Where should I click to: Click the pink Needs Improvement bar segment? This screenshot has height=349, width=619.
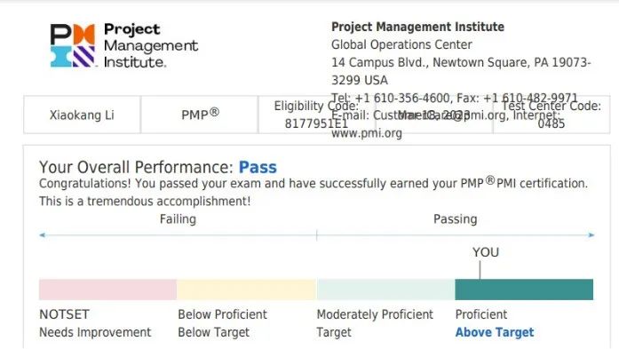(x=107, y=290)
